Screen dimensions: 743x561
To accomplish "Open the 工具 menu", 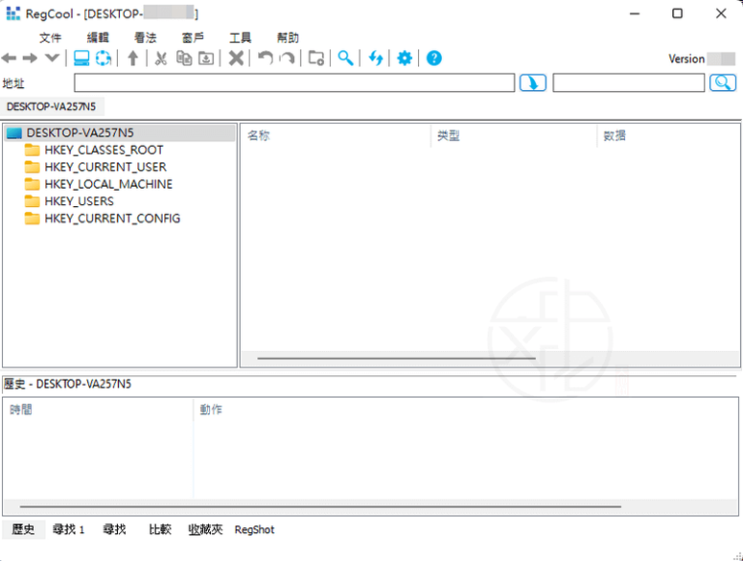I will (x=240, y=38).
